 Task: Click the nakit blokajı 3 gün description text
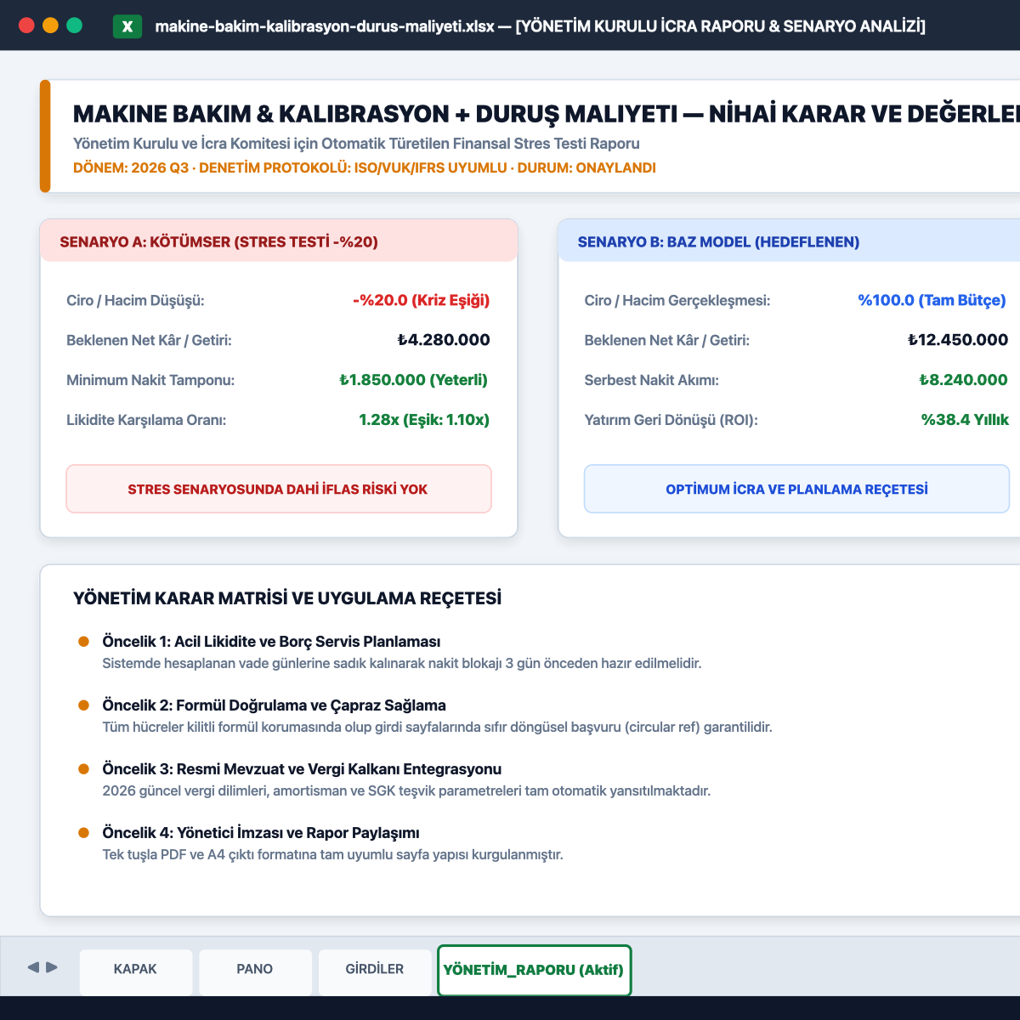tap(402, 663)
